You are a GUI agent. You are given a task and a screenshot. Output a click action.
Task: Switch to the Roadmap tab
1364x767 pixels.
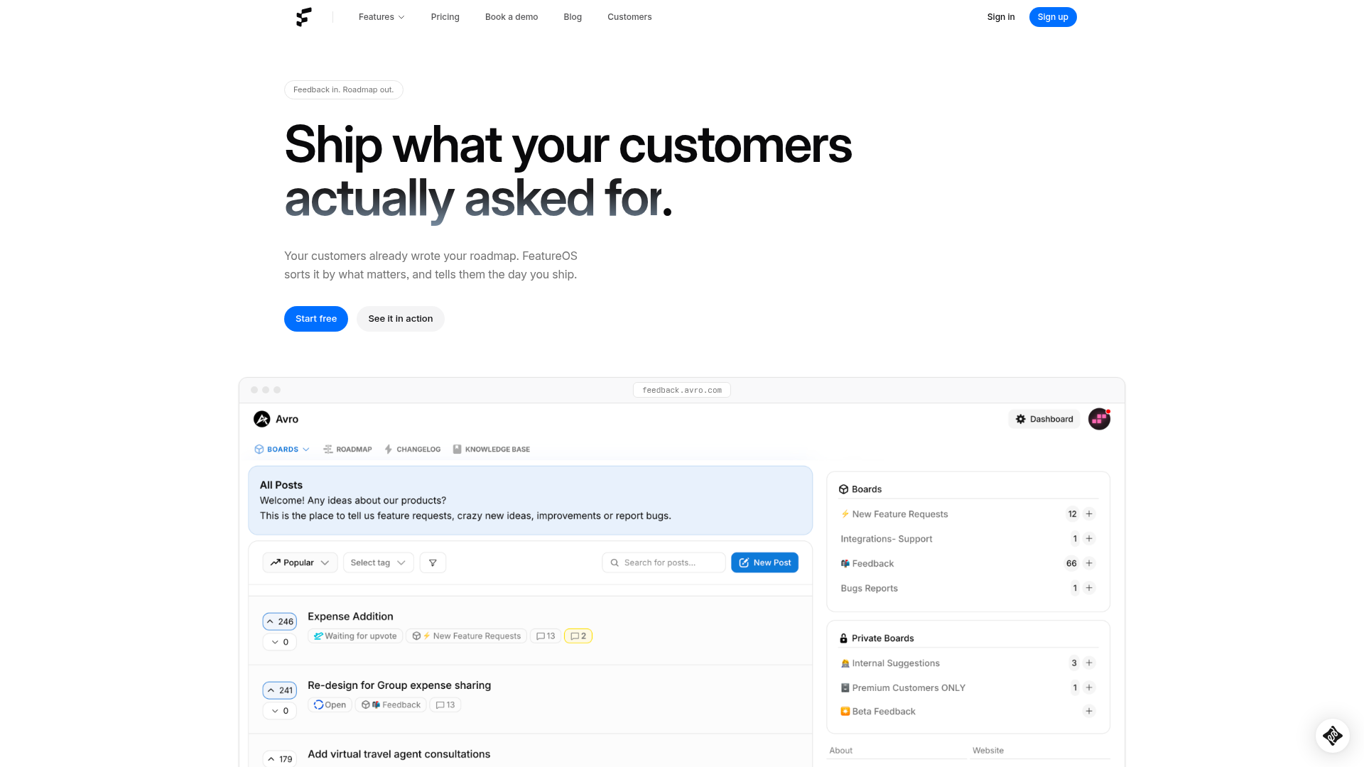[x=347, y=450]
